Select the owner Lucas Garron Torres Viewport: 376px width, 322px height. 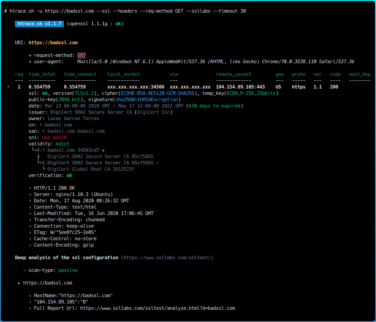click(73, 118)
